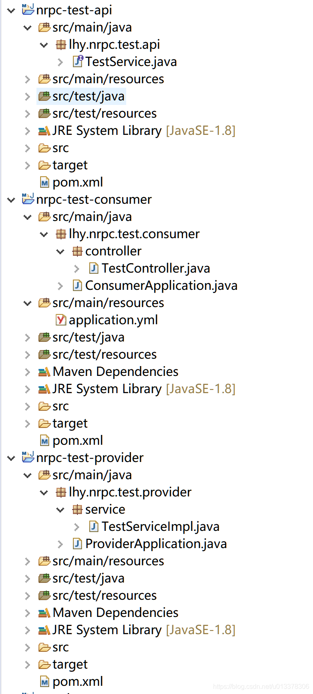Image resolution: width=313 pixels, height=694 pixels.
Task: Click the nrpc-test-api Maven project icon
Action: 28,9
